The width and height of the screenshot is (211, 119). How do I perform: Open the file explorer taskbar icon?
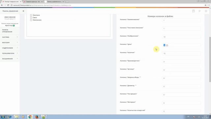(16, 117)
